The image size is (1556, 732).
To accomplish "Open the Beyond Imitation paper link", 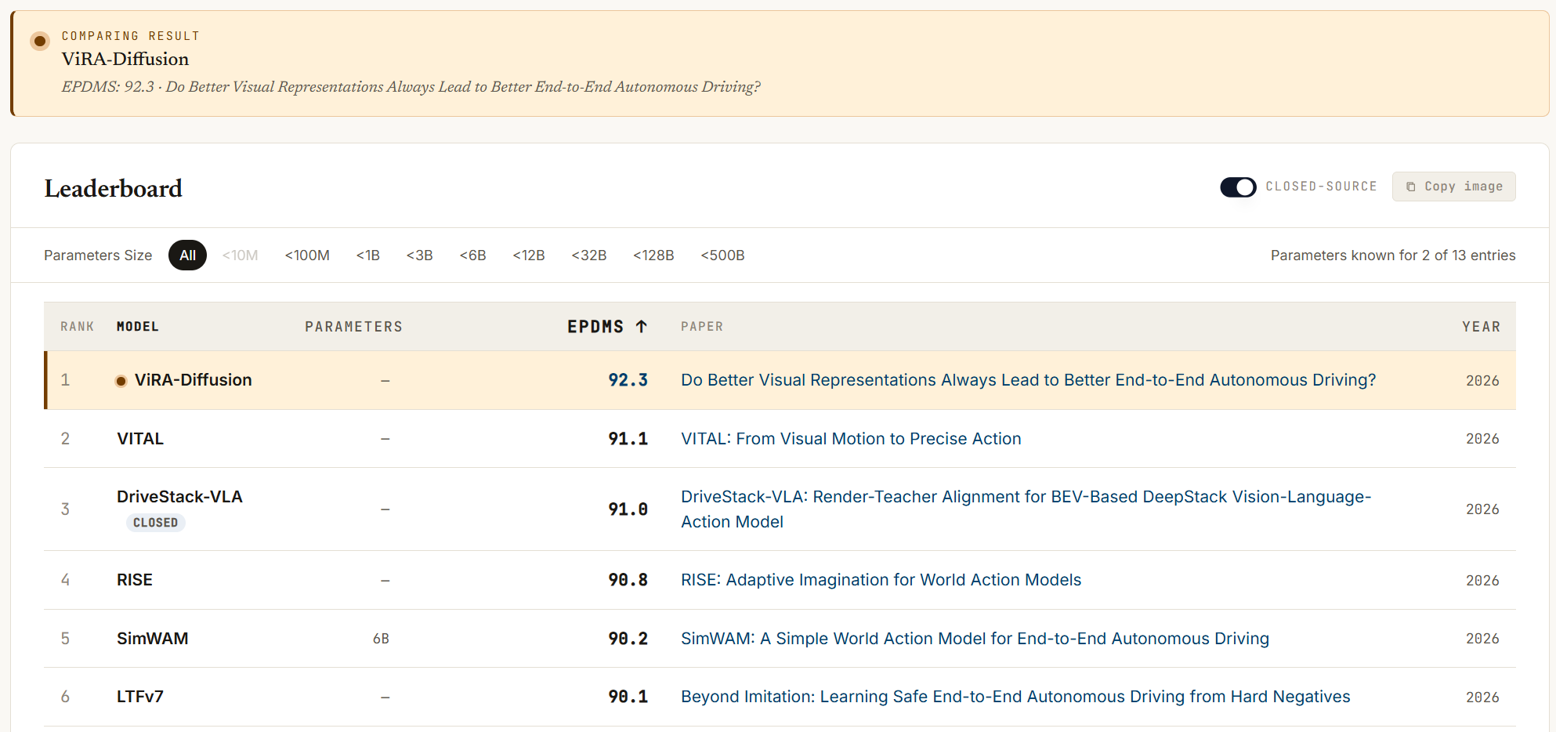I will [x=1015, y=697].
